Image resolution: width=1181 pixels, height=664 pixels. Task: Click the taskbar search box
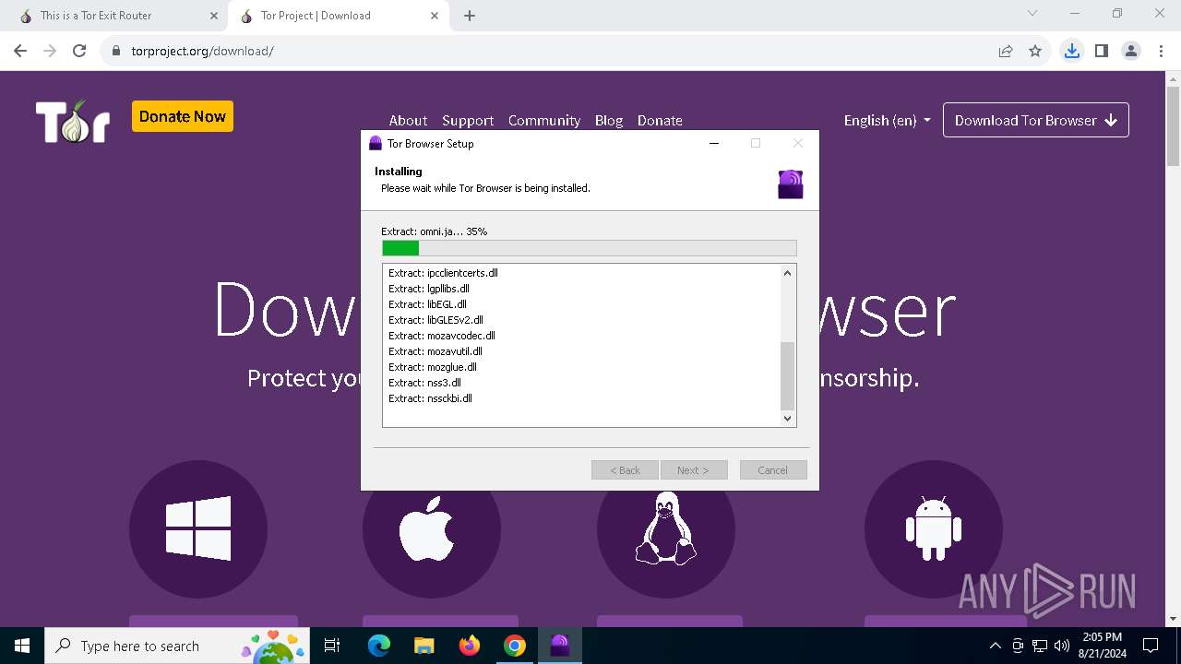pos(175,646)
